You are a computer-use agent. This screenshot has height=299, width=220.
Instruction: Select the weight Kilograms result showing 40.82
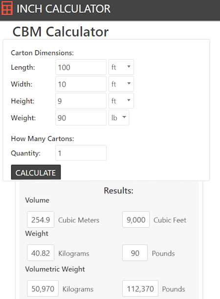[41, 253]
